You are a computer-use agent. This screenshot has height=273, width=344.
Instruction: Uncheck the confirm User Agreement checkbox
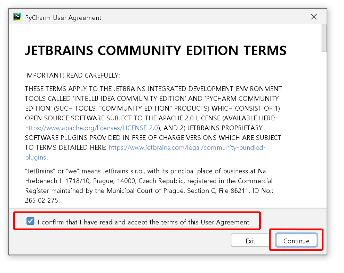pos(30,221)
